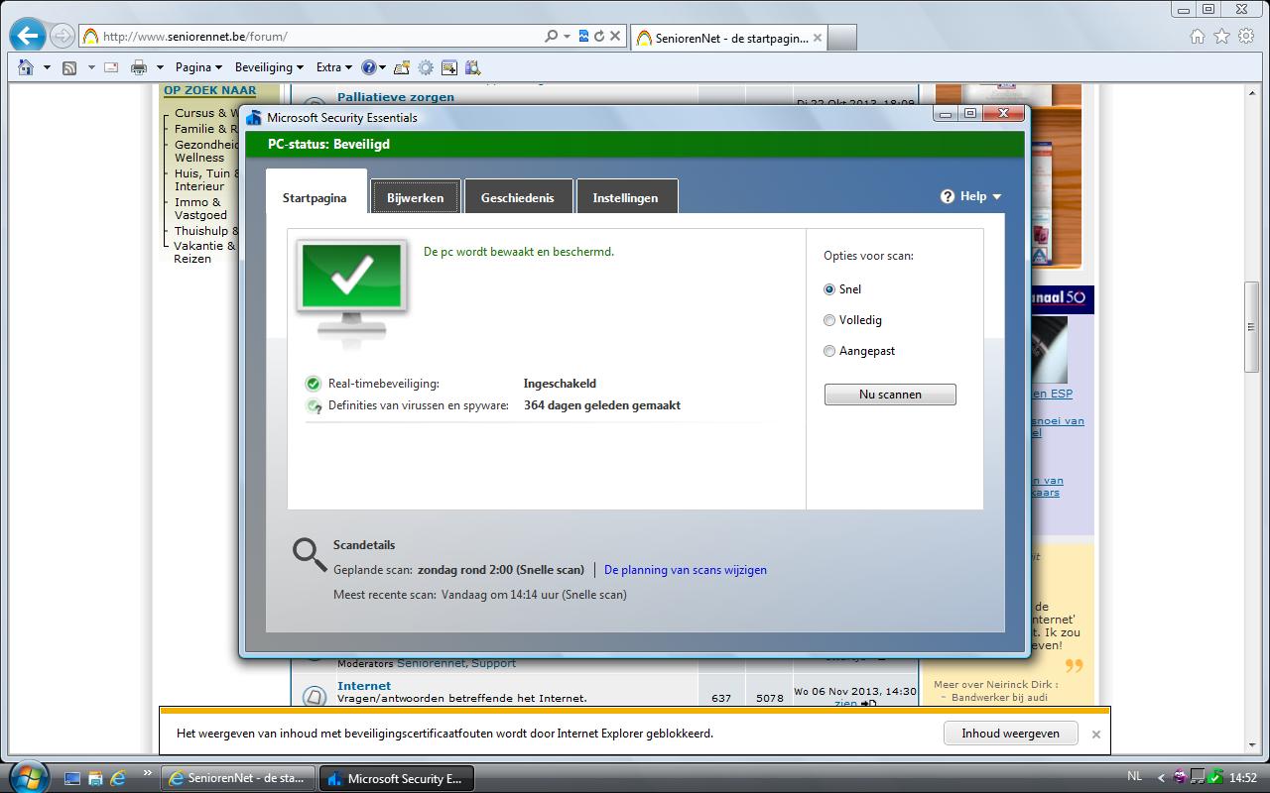Print the page using the printer icon

tap(139, 67)
